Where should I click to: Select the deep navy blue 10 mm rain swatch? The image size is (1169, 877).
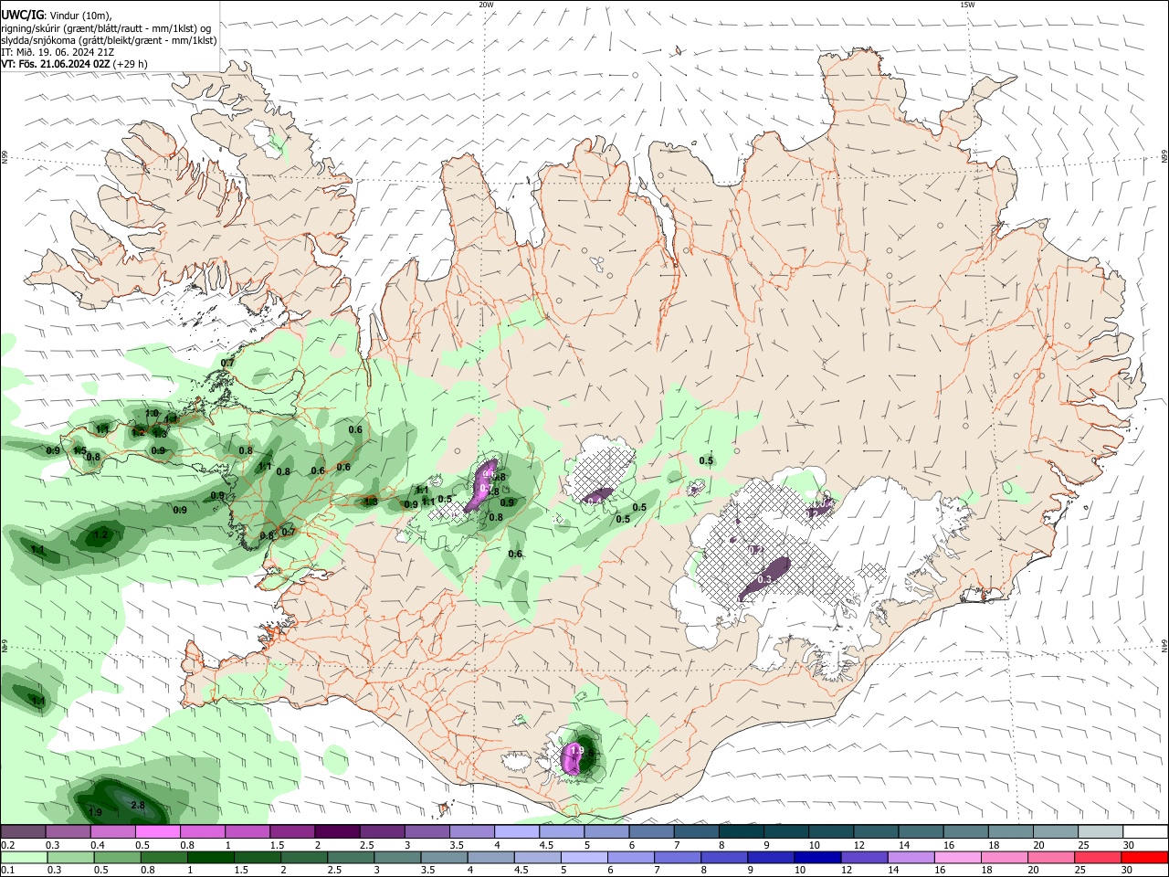pos(816,857)
